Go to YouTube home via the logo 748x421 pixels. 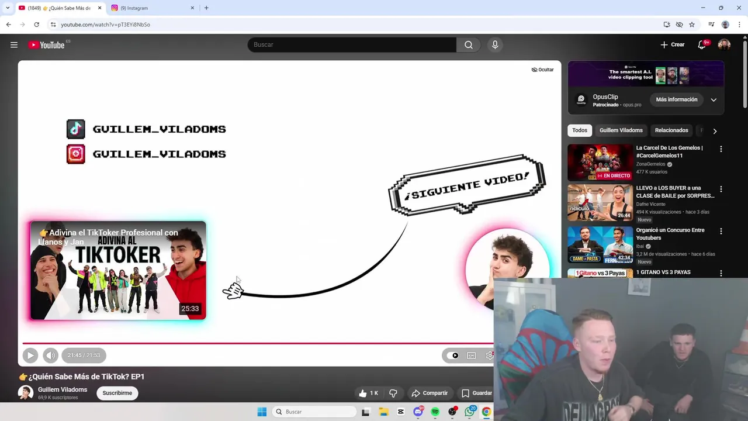(47, 45)
